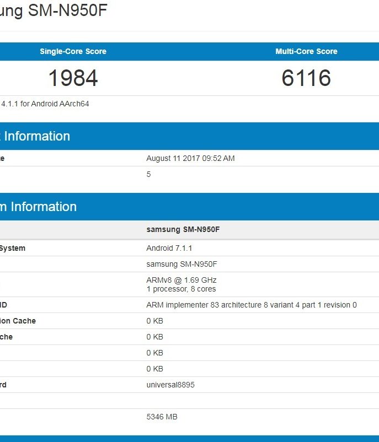
Task: Click the August 11 2017 upload date
Action: [190, 158]
